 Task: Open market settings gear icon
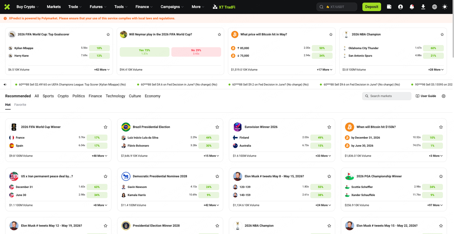(443, 96)
